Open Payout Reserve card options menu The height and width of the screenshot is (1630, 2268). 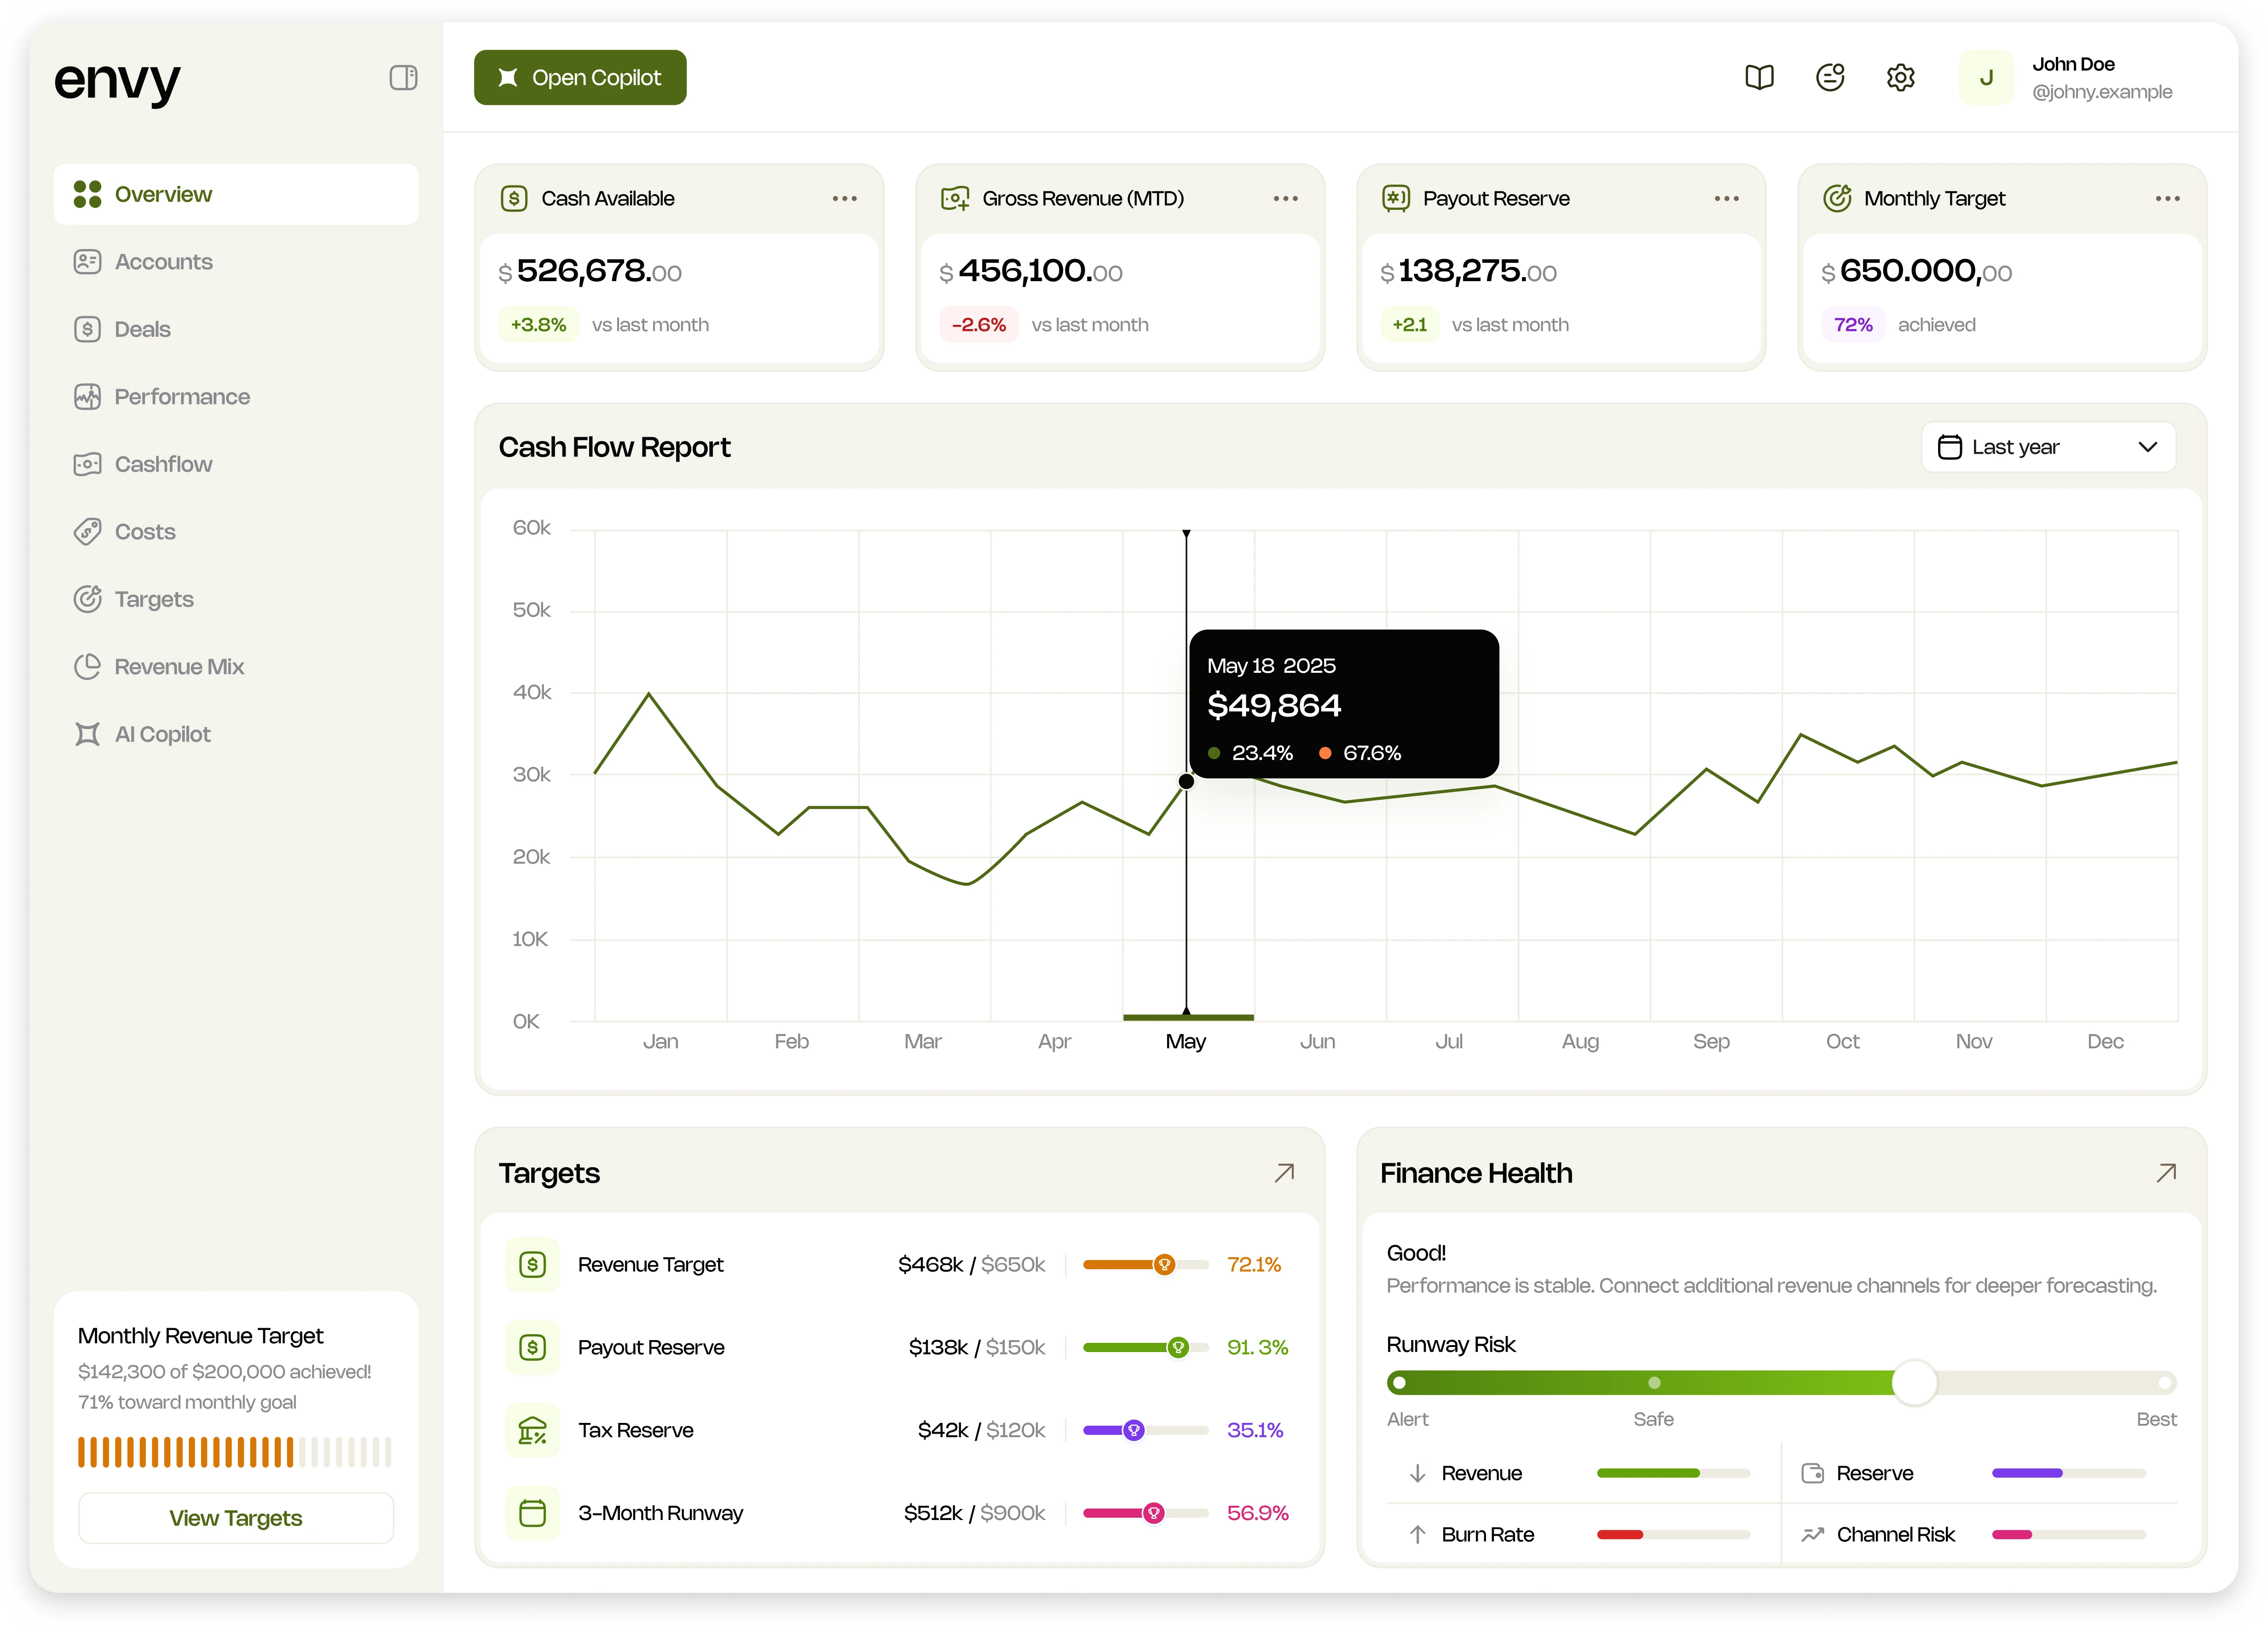click(x=1727, y=198)
